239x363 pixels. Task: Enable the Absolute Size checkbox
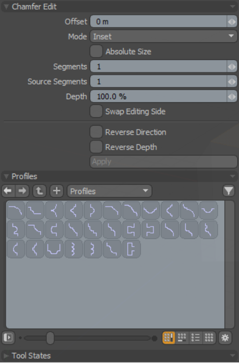tap(96, 51)
